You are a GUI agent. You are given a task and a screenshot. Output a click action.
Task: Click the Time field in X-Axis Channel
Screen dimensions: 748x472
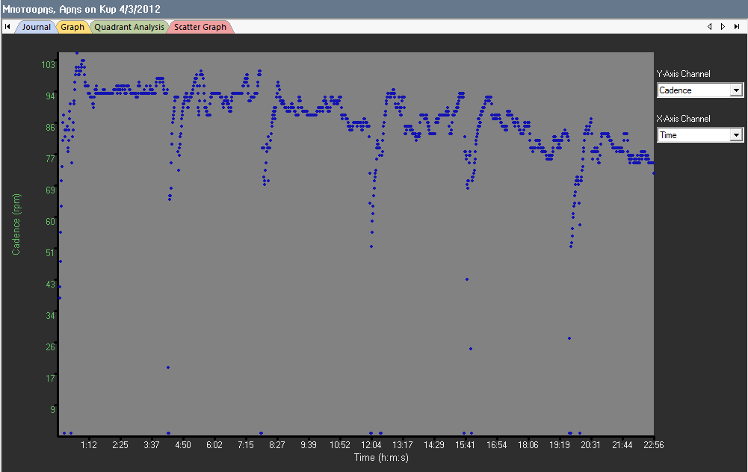tap(692, 135)
